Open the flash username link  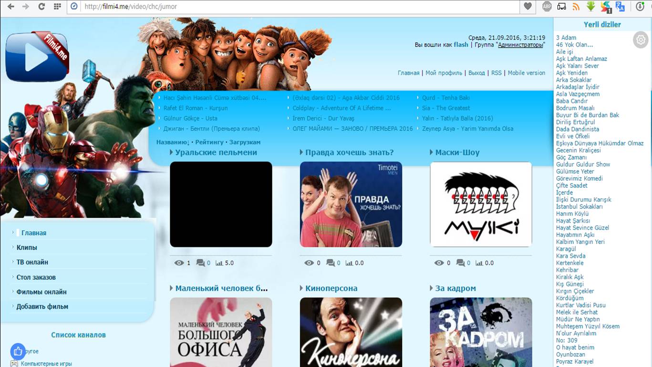[x=461, y=44]
